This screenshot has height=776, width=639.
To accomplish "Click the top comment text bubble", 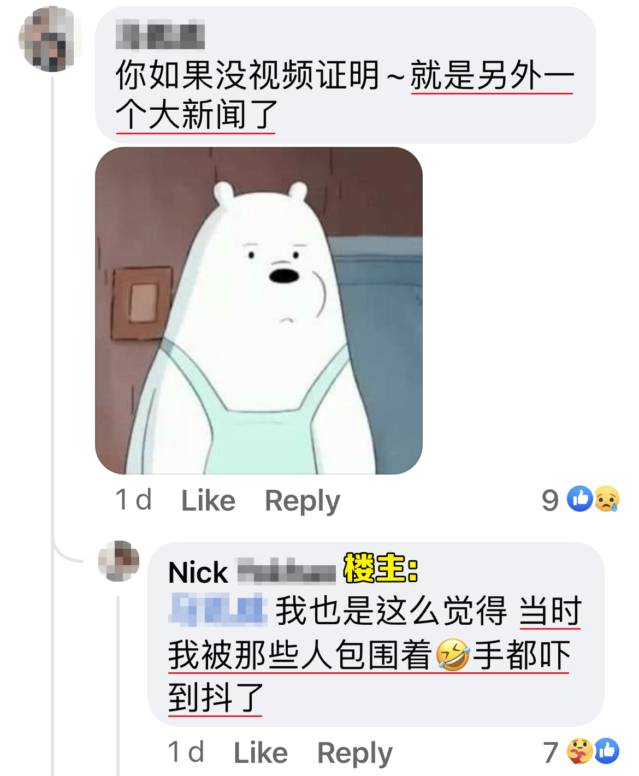I will tap(345, 75).
